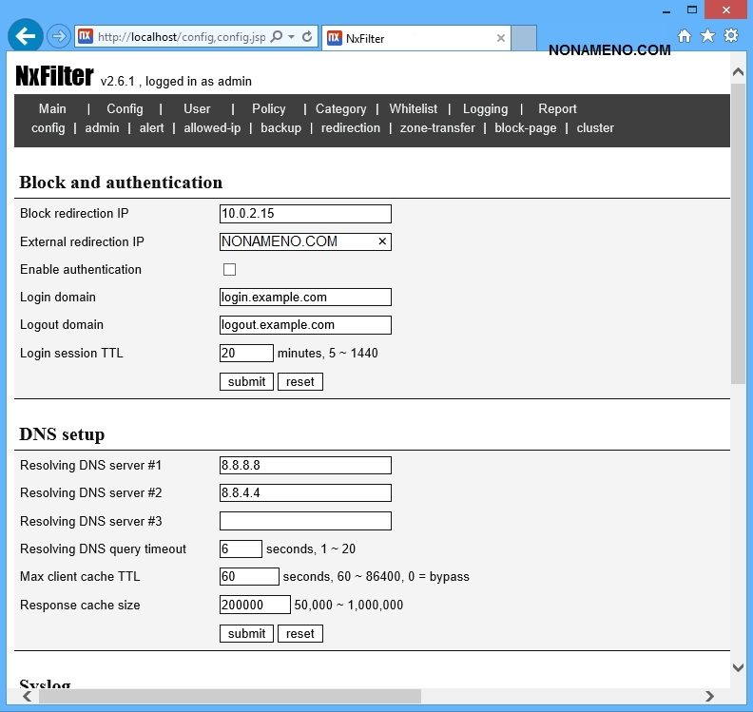The image size is (753, 712).
Task: Close the NxFilter browser tab
Action: coord(500,38)
